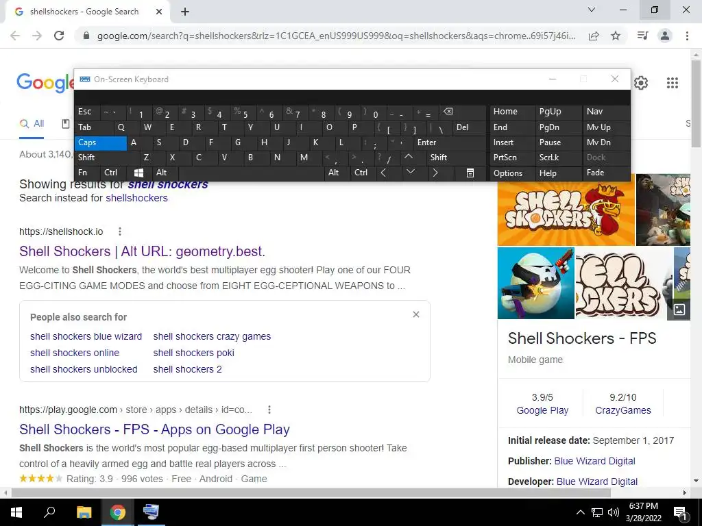Click the page vertical scrollbar thumb
This screenshot has height=526, width=702.
(x=697, y=103)
